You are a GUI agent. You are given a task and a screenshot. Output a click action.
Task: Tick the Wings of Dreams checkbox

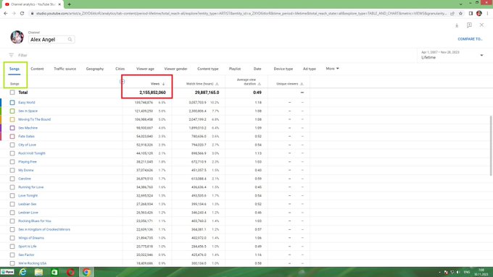click(12, 238)
